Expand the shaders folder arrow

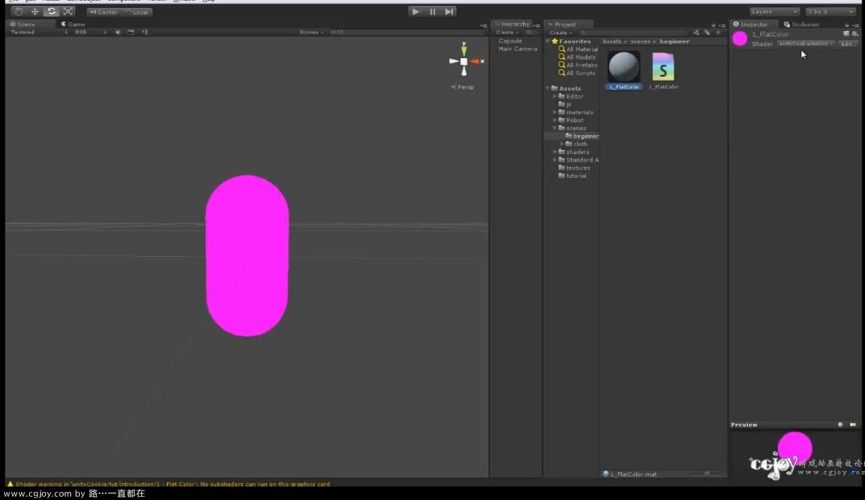click(x=555, y=152)
